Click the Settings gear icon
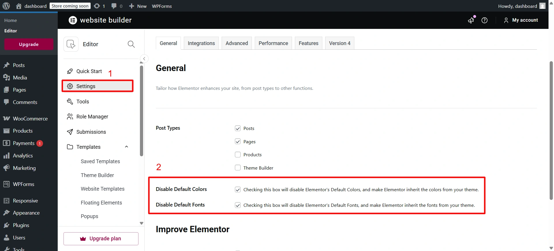The image size is (554, 251). [x=70, y=86]
